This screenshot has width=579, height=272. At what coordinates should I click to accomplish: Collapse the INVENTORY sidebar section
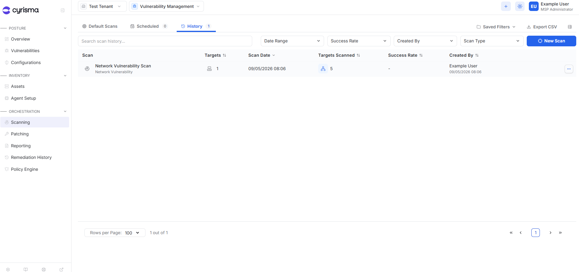click(65, 76)
